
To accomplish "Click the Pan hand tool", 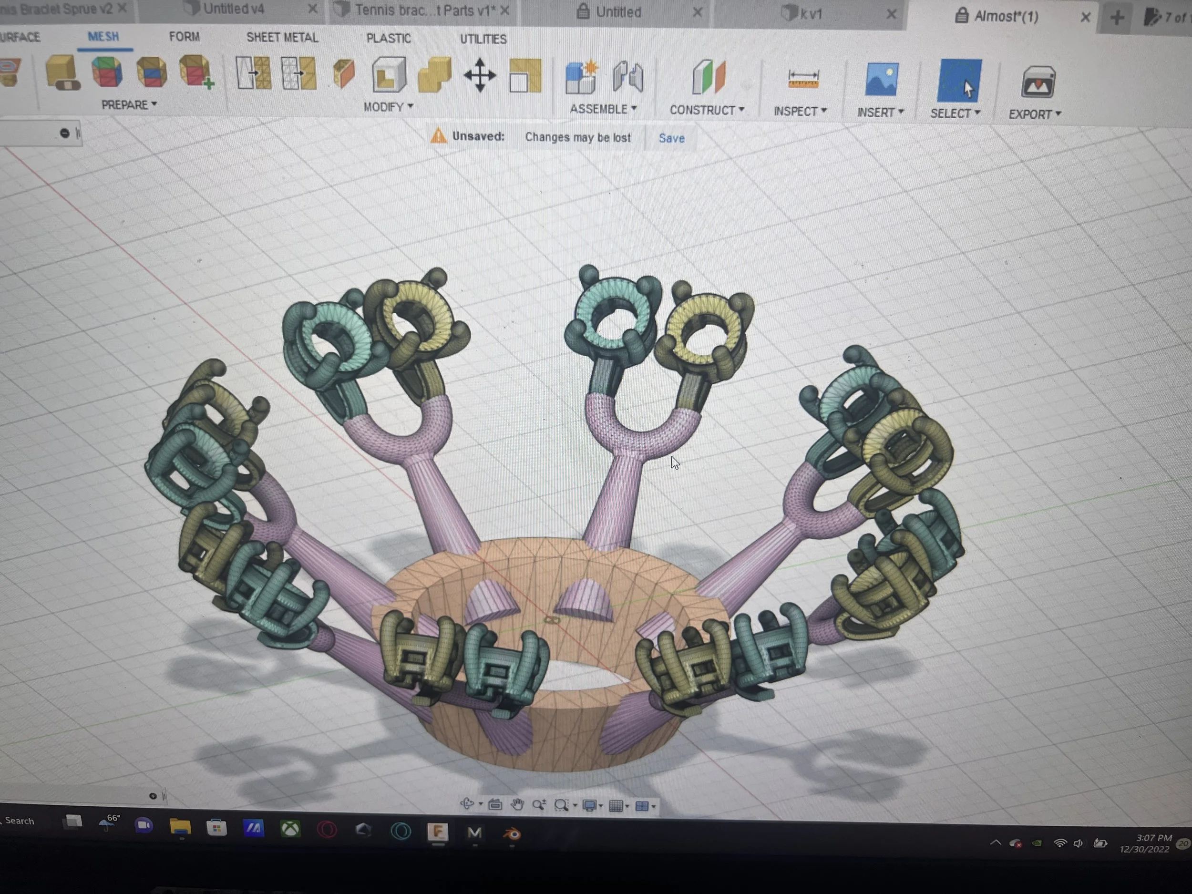I will 517,805.
